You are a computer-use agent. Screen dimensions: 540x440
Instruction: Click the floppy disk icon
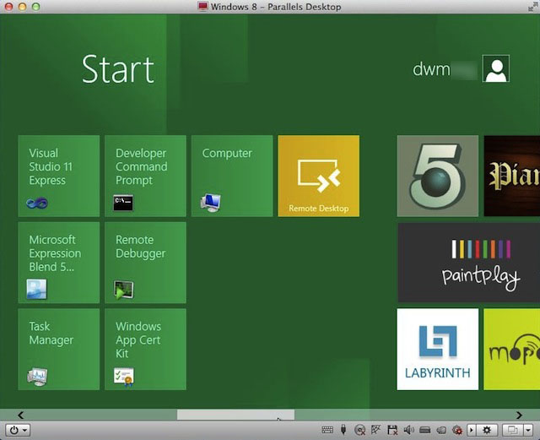(x=391, y=430)
